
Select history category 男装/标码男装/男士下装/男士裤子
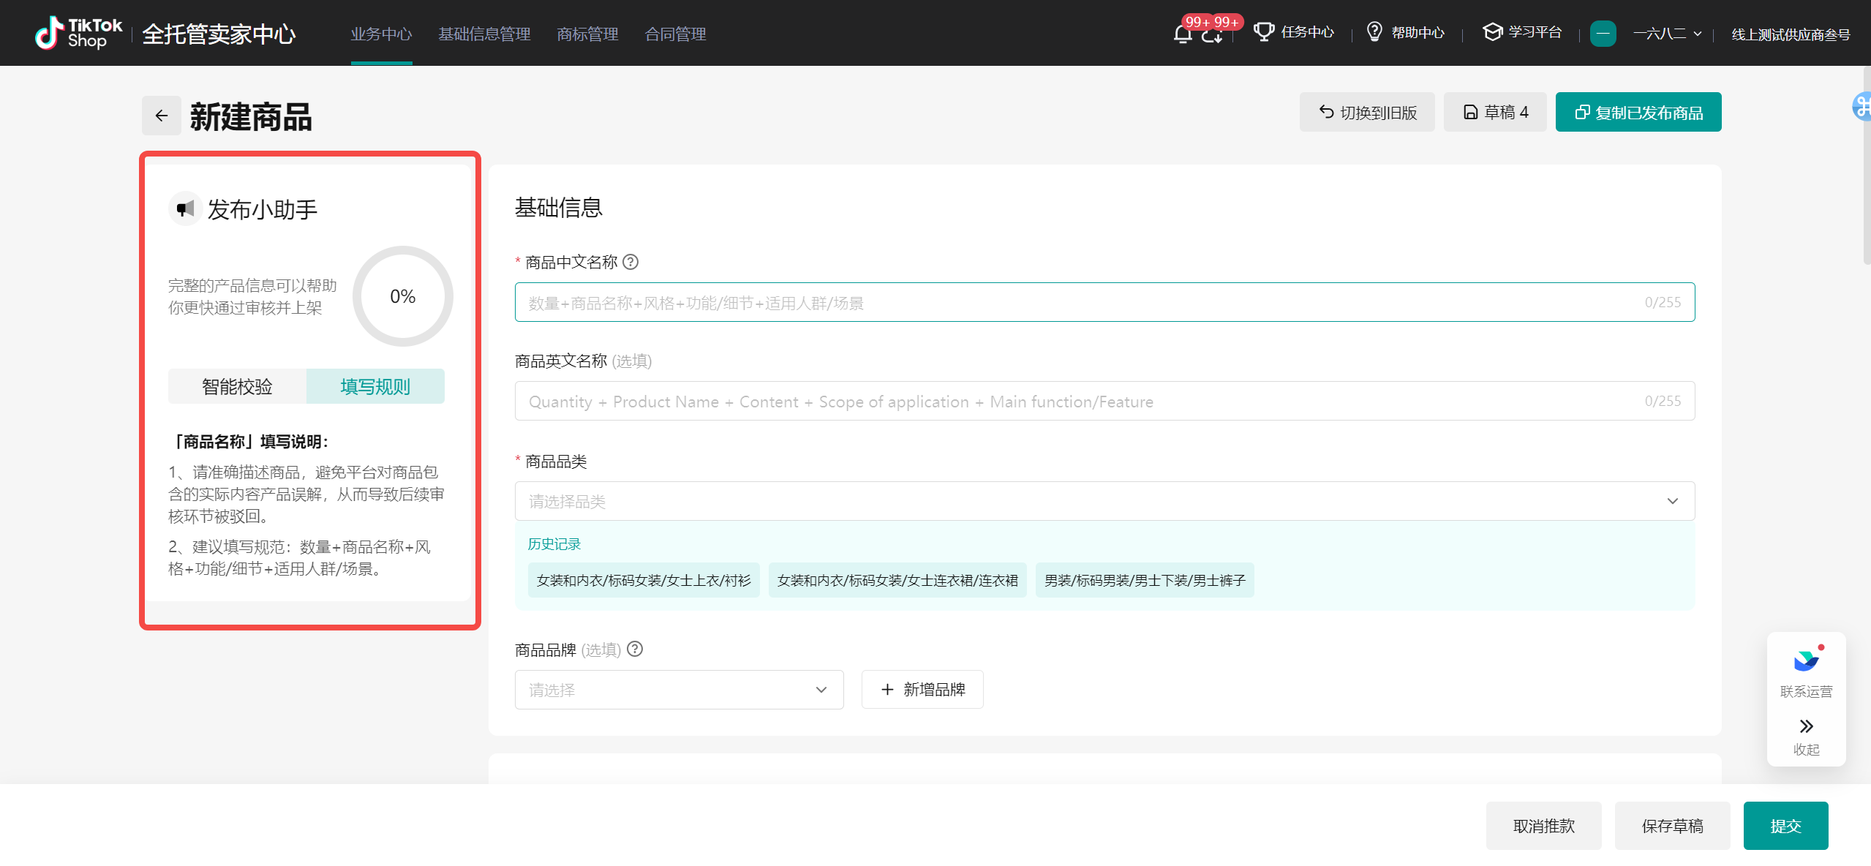tap(1145, 580)
